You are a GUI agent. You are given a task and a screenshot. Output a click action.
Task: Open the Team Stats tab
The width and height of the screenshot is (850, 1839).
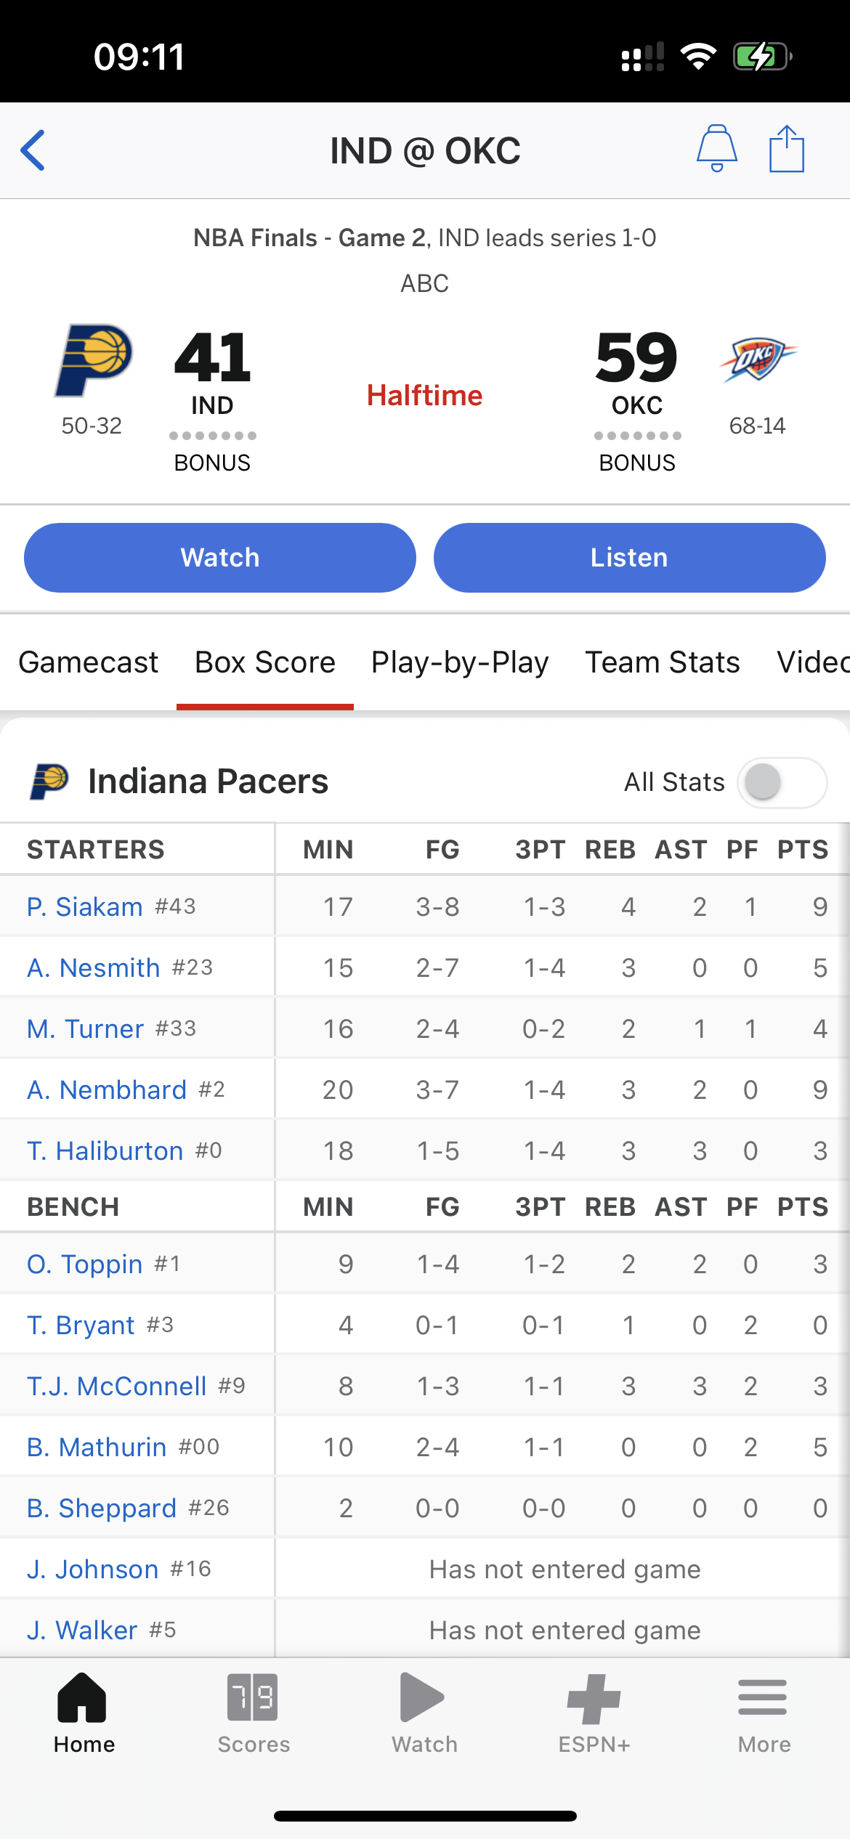pyautogui.click(x=662, y=662)
